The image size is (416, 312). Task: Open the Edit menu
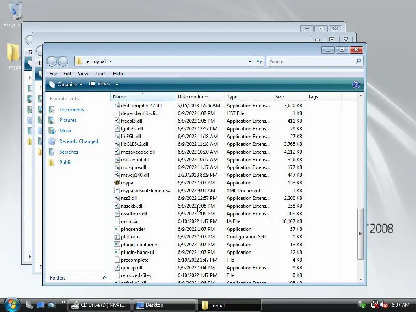click(67, 74)
